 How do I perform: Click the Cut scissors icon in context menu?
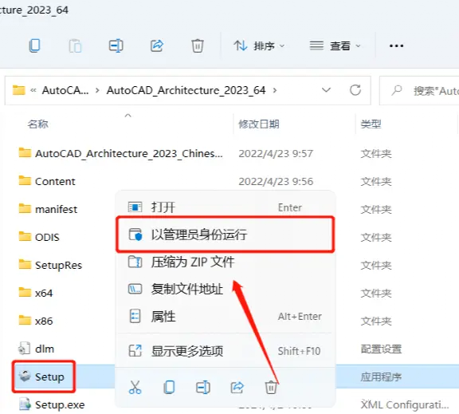coord(135,388)
